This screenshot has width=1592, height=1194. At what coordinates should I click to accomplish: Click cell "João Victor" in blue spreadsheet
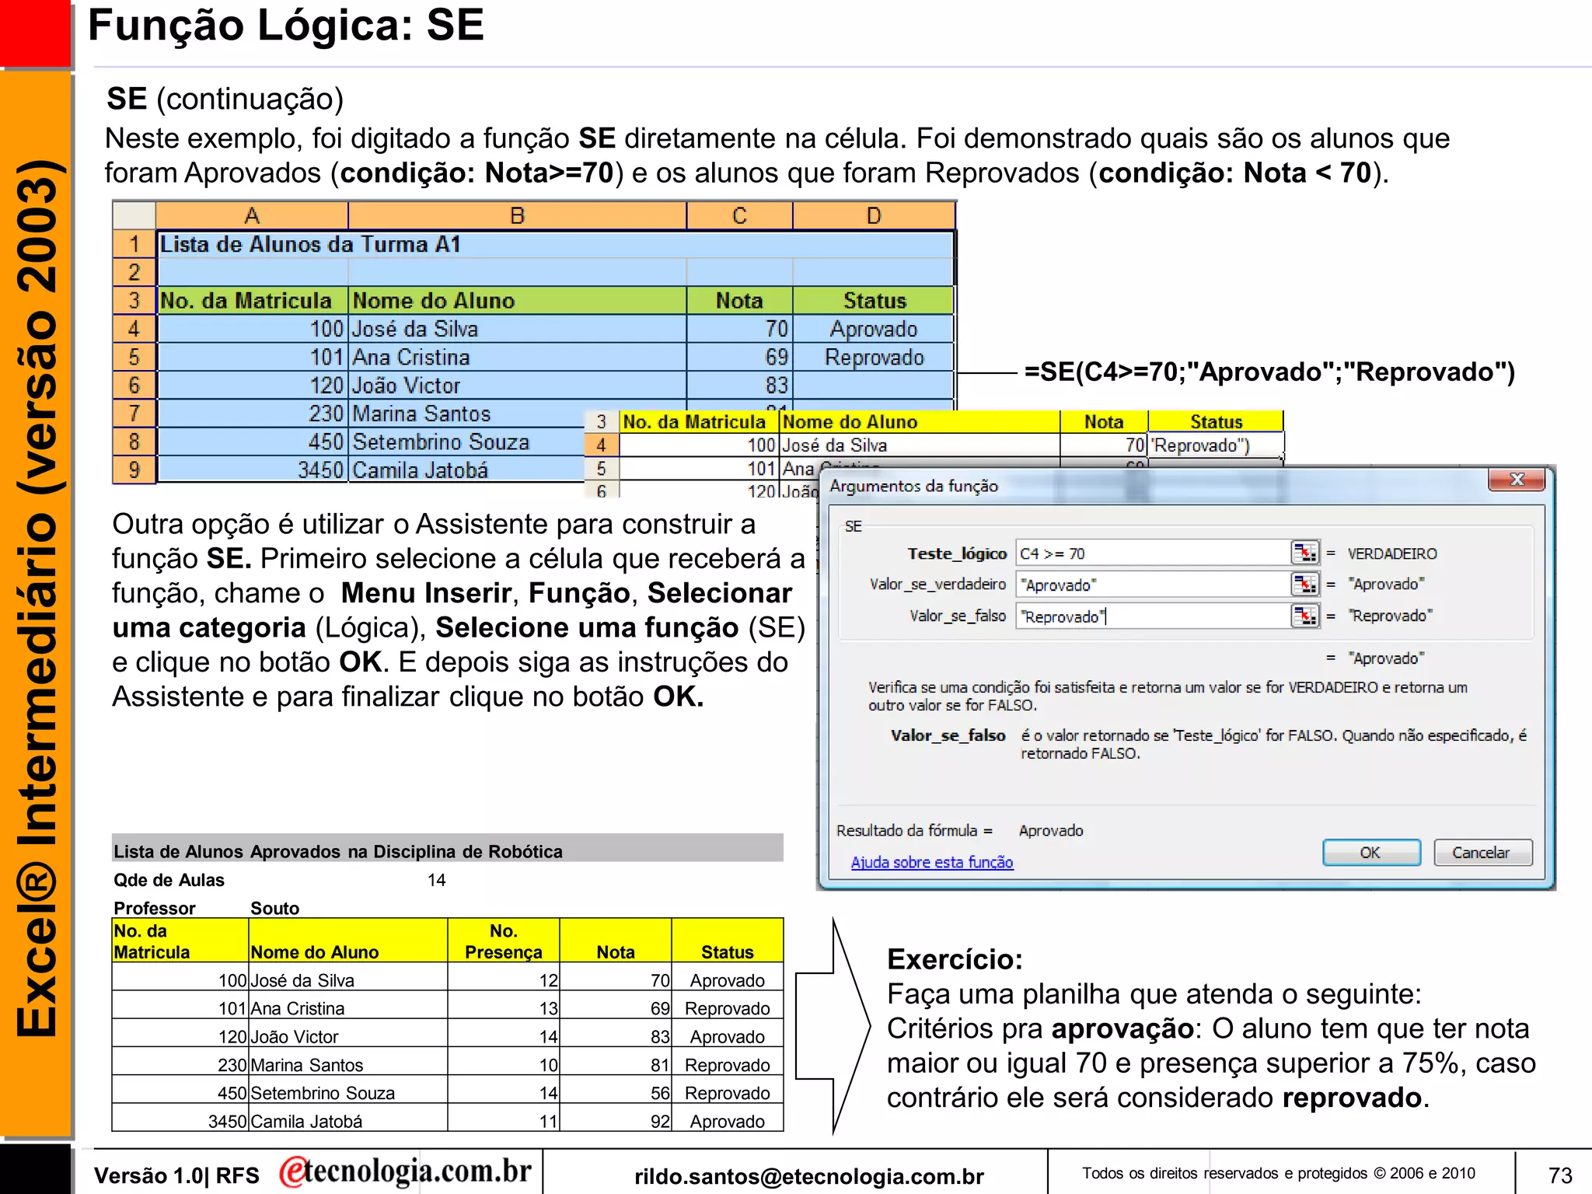click(517, 385)
